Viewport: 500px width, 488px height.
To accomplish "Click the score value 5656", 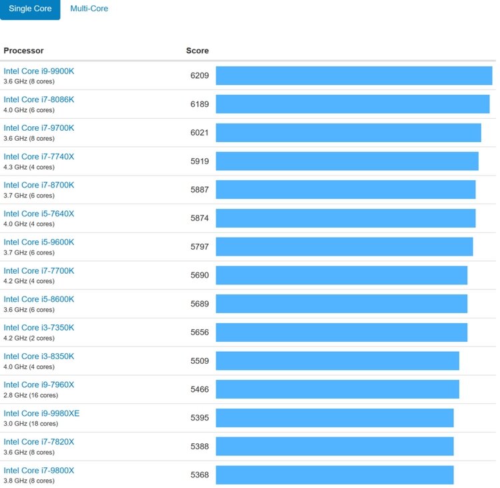I will (x=199, y=332).
